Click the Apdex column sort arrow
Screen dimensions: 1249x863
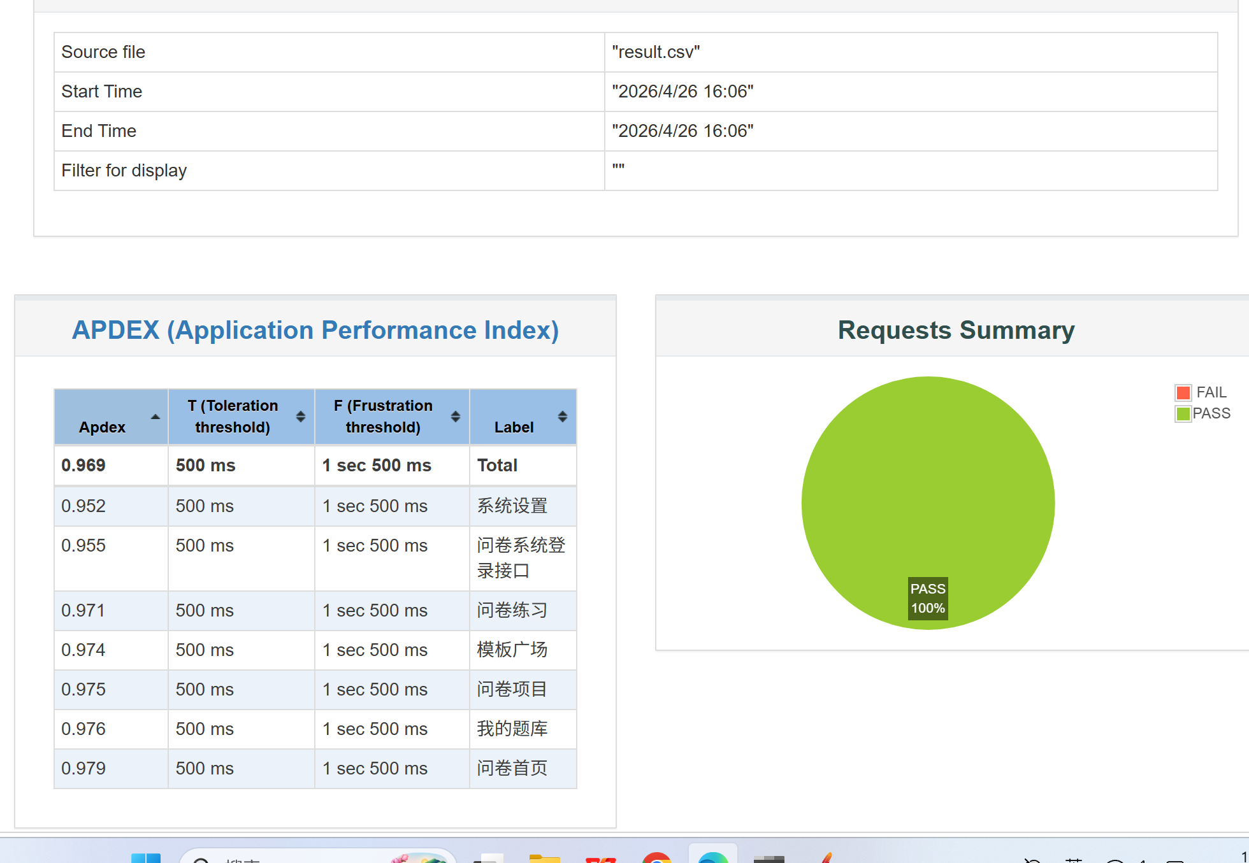(x=155, y=417)
